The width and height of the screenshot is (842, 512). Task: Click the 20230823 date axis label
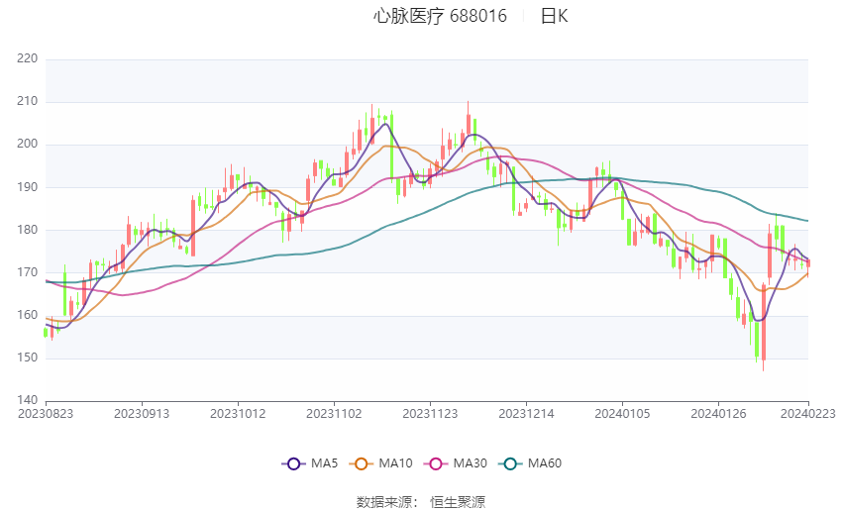click(46, 414)
